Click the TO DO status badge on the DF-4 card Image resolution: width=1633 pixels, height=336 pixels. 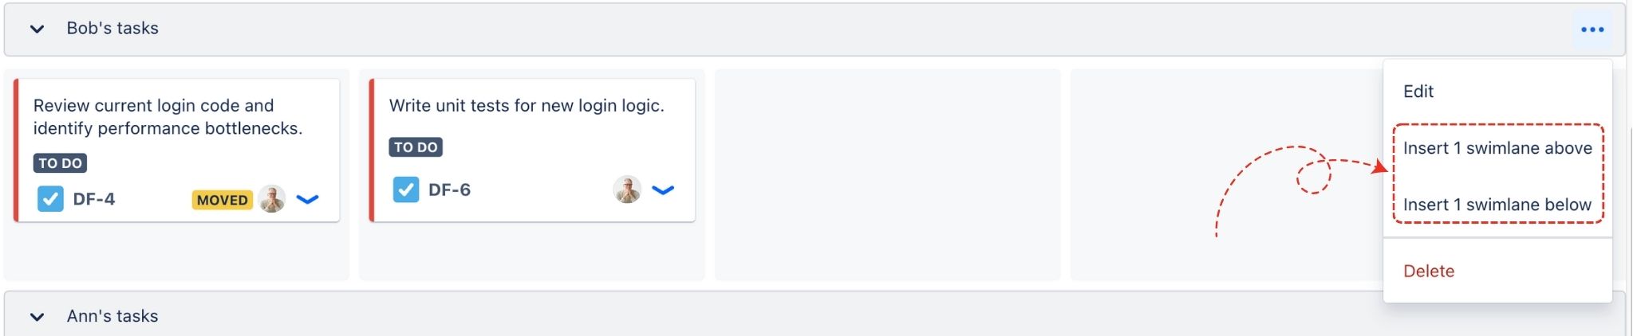[61, 163]
